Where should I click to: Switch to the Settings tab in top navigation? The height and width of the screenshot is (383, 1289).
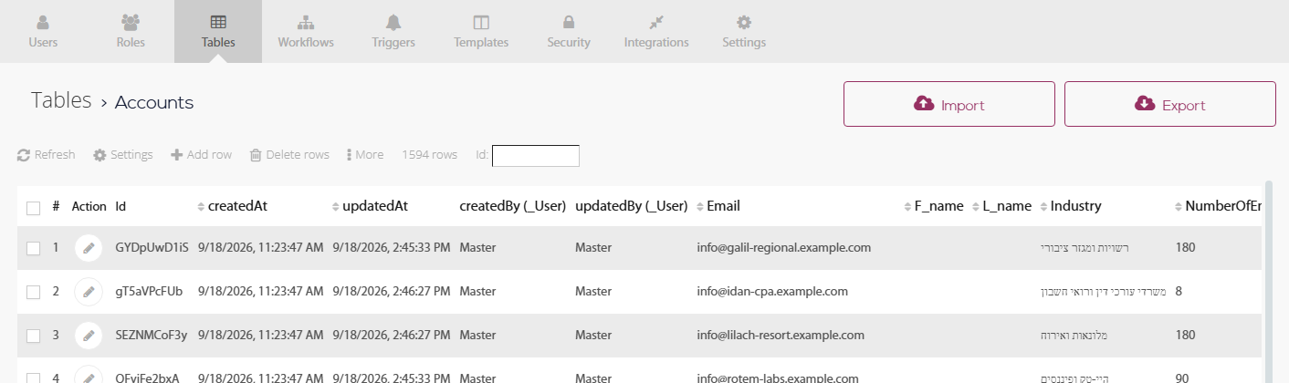(x=744, y=31)
